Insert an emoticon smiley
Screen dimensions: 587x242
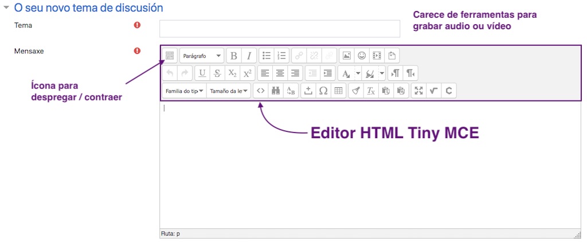click(x=362, y=56)
